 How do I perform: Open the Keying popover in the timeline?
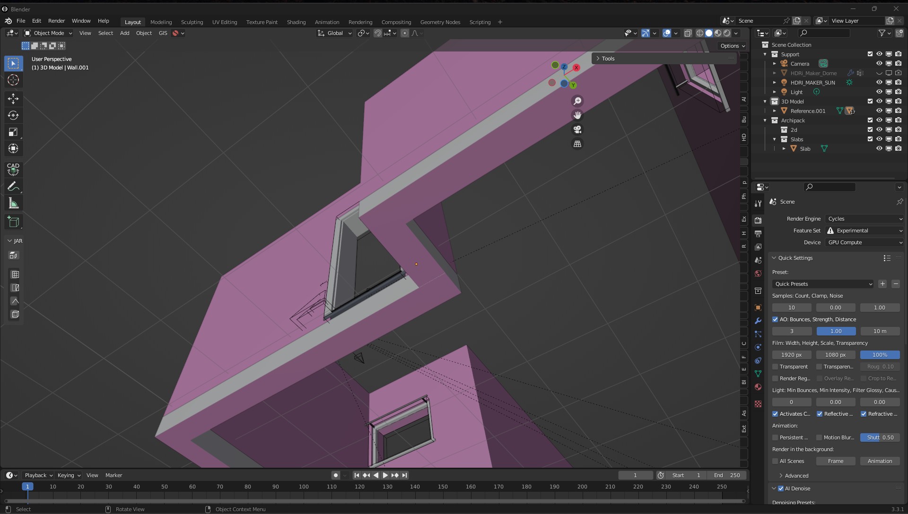point(69,475)
